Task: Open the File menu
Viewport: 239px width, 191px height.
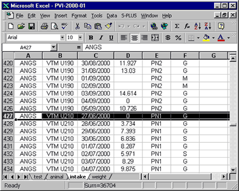Action: (x=20, y=15)
